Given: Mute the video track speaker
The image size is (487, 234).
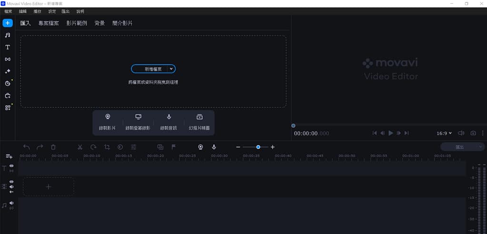Looking at the screenshot, I should [x=11, y=187].
